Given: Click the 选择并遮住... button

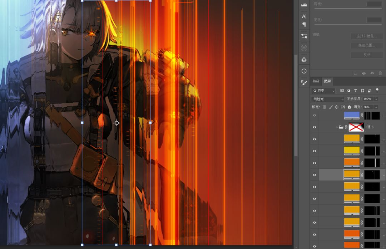Looking at the screenshot, I should pos(366,36).
